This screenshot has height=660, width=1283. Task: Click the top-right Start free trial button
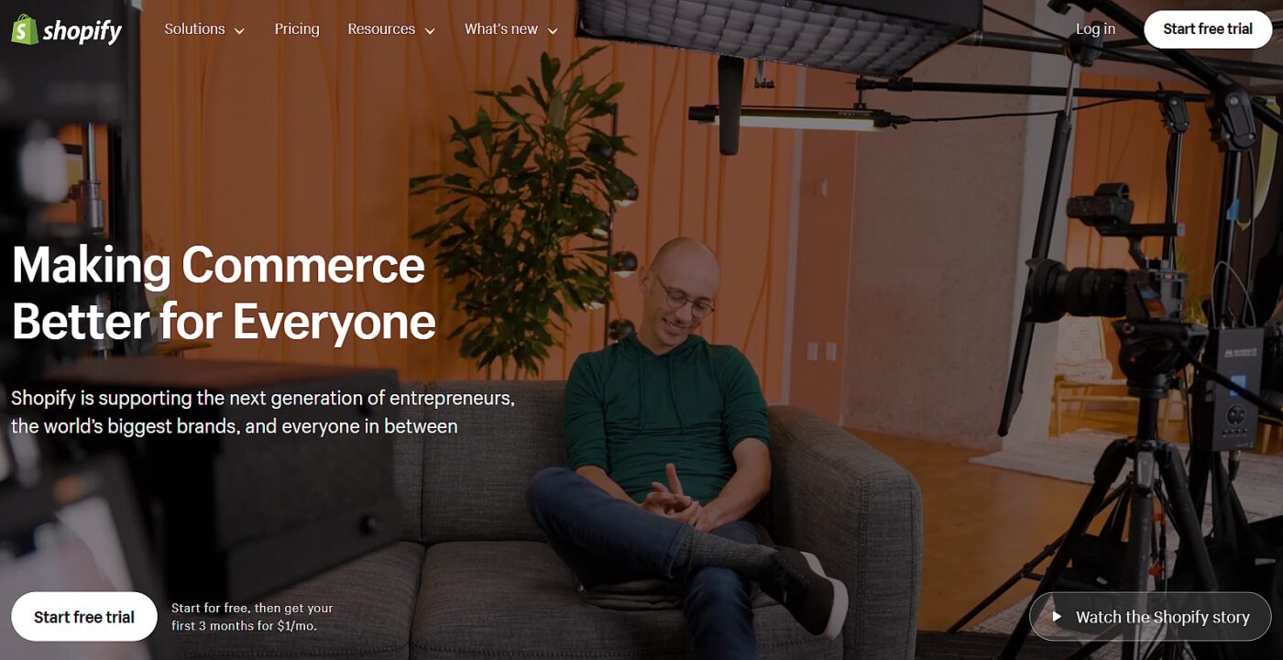(x=1208, y=29)
